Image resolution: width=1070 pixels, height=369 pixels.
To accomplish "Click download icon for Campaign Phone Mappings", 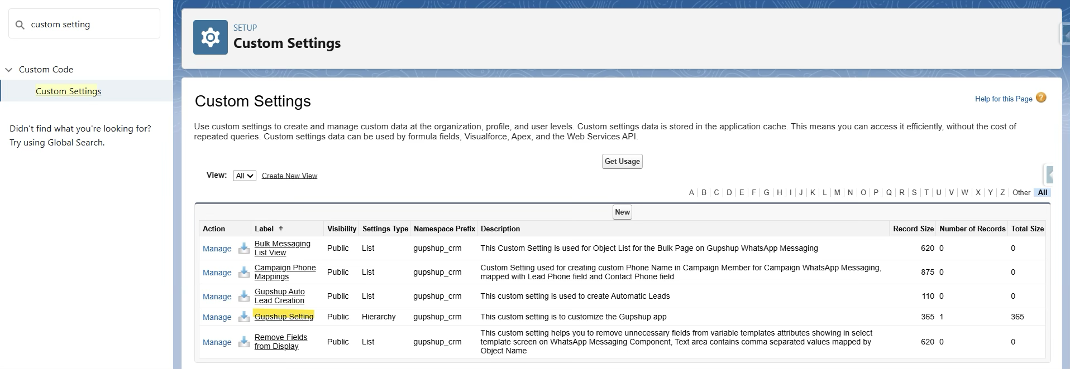I will (x=243, y=272).
